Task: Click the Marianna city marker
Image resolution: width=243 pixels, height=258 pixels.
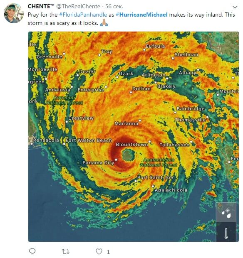Action: click(140, 120)
